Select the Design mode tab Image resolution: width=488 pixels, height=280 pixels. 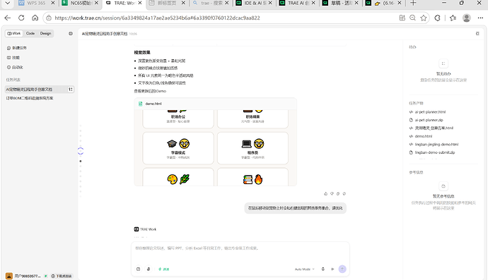tap(45, 34)
